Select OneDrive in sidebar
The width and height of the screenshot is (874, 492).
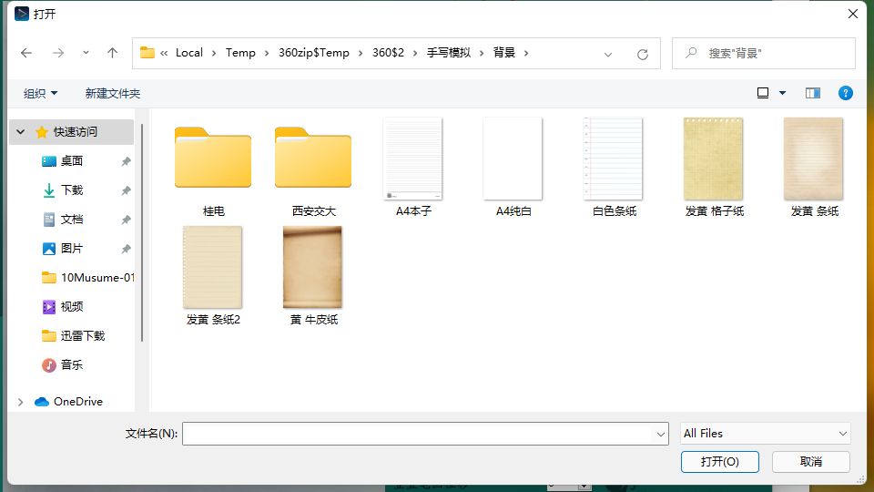[71, 402]
